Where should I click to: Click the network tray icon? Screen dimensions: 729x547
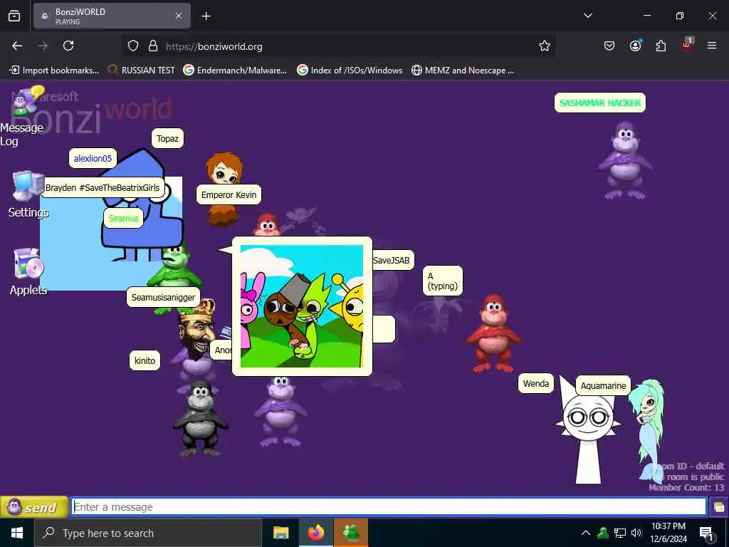620,533
